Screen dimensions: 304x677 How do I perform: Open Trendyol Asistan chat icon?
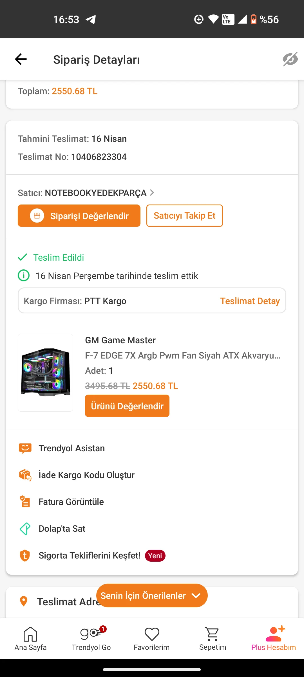[25, 448]
